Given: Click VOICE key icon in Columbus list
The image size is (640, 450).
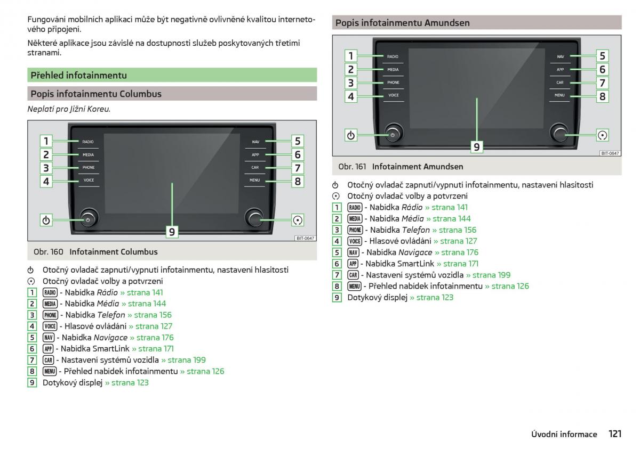Looking at the screenshot, I should tap(50, 326).
